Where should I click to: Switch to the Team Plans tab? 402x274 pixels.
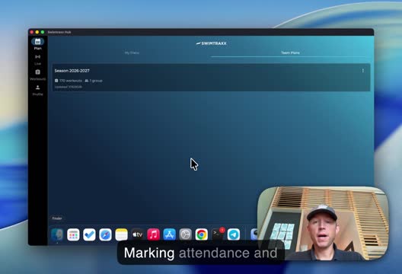coord(290,53)
